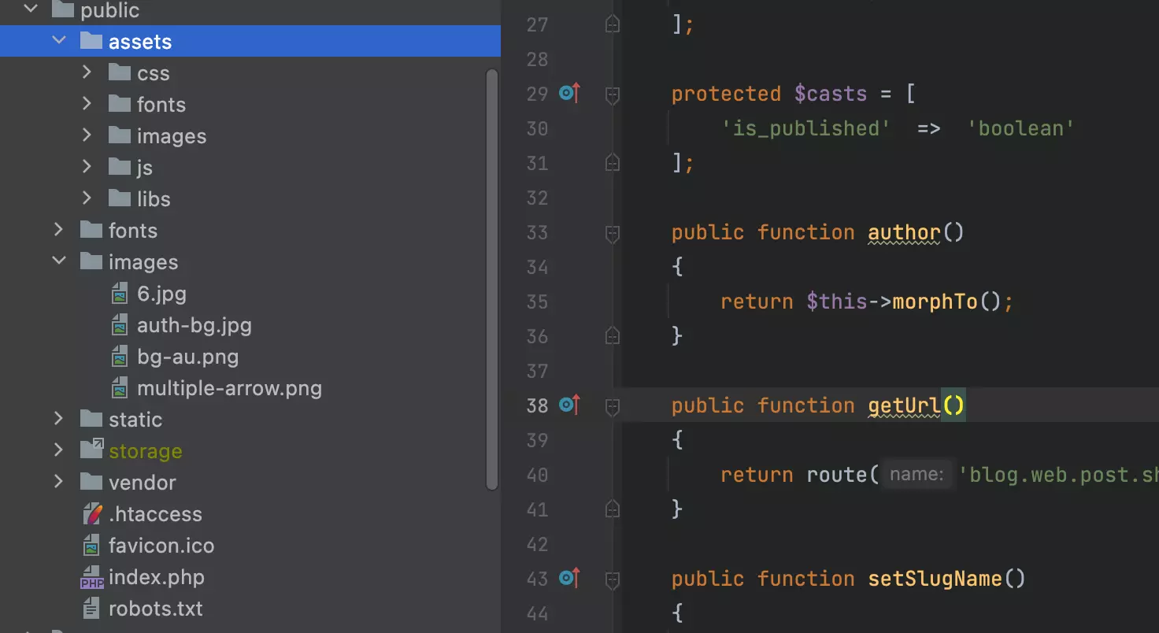The width and height of the screenshot is (1159, 633).
Task: Open favicon.ico from the tree
Action: (x=161, y=546)
